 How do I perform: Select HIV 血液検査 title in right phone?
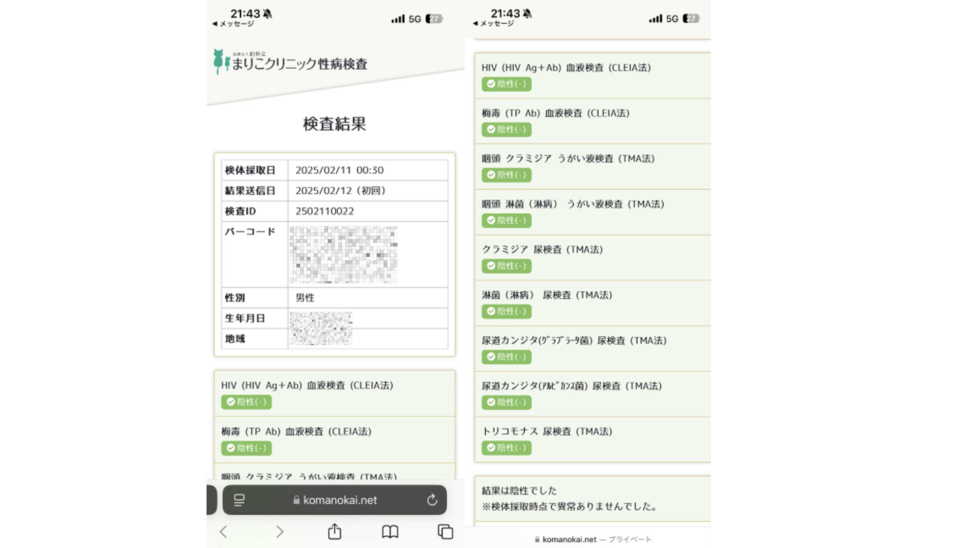566,68
